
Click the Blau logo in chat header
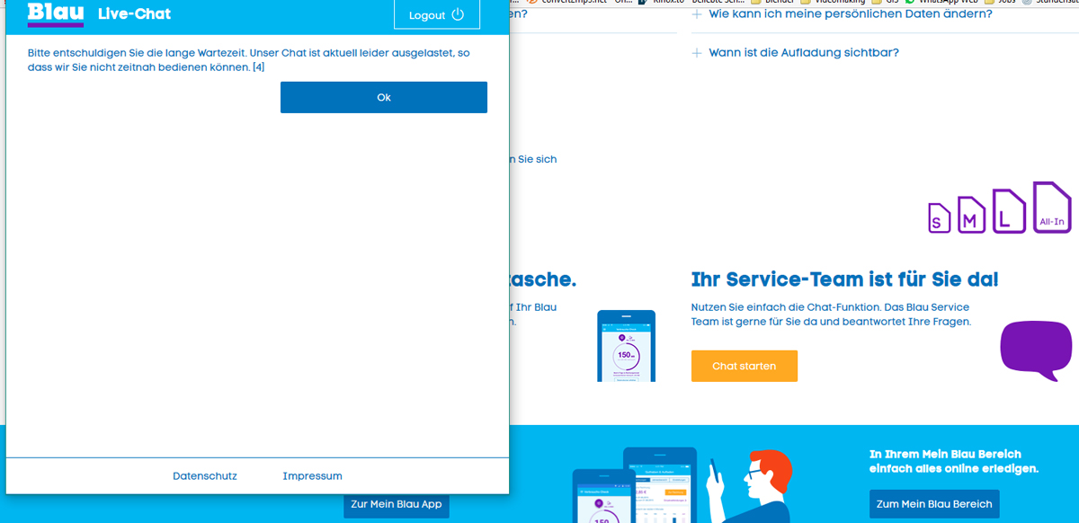pos(55,13)
